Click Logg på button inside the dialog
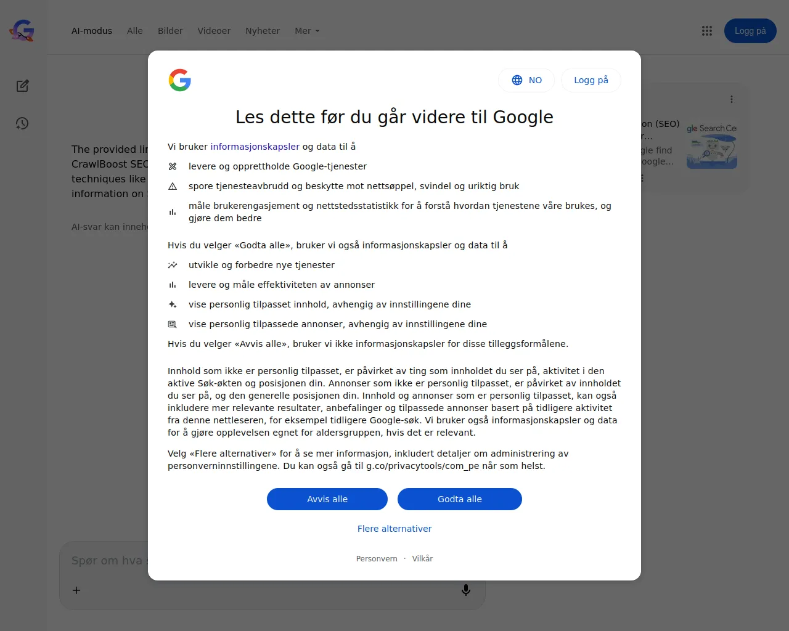This screenshot has width=789, height=631. (x=591, y=80)
